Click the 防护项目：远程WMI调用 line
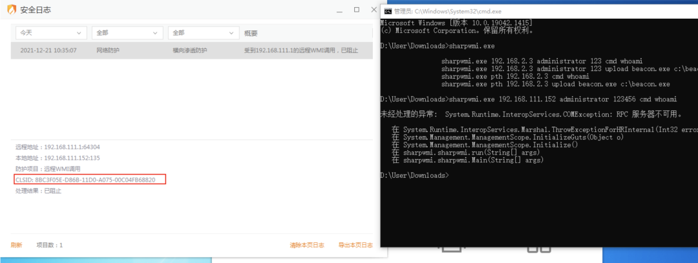Image resolution: width=698 pixels, height=263 pixels. click(48, 169)
